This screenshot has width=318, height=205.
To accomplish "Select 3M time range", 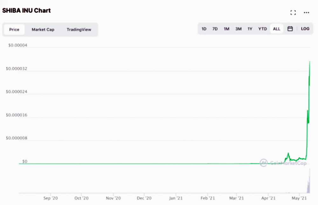I will coord(238,29).
